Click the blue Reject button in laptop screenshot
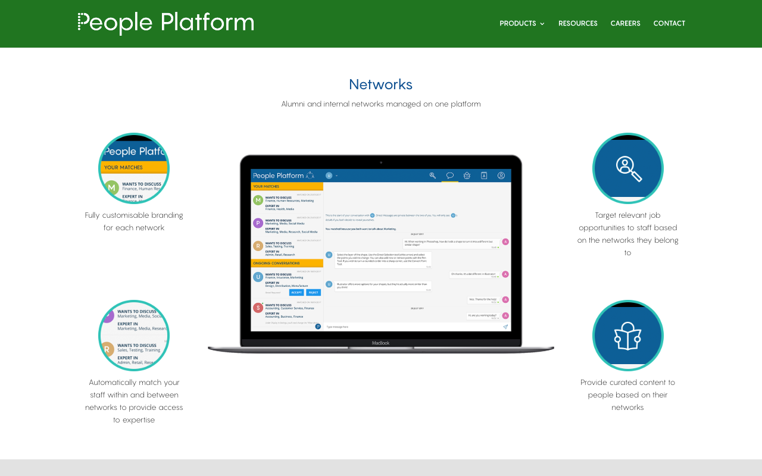This screenshot has height=476, width=762. (314, 292)
